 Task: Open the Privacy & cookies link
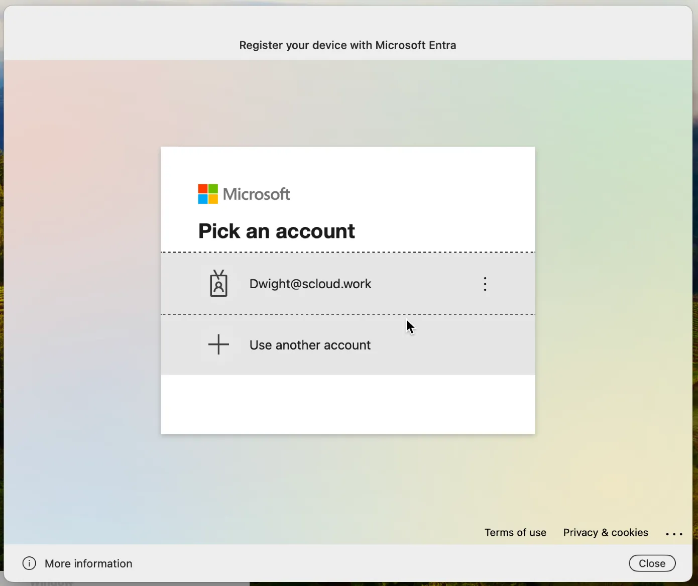click(605, 532)
